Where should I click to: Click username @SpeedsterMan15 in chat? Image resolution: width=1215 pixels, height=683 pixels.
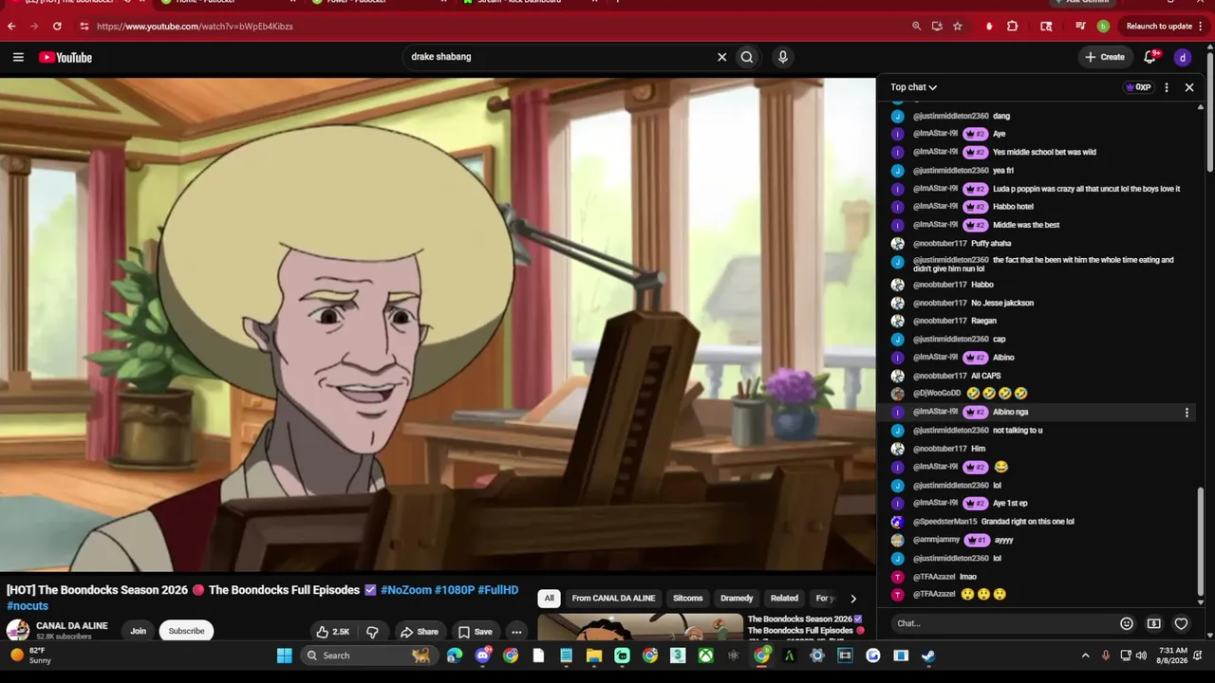[x=945, y=522]
